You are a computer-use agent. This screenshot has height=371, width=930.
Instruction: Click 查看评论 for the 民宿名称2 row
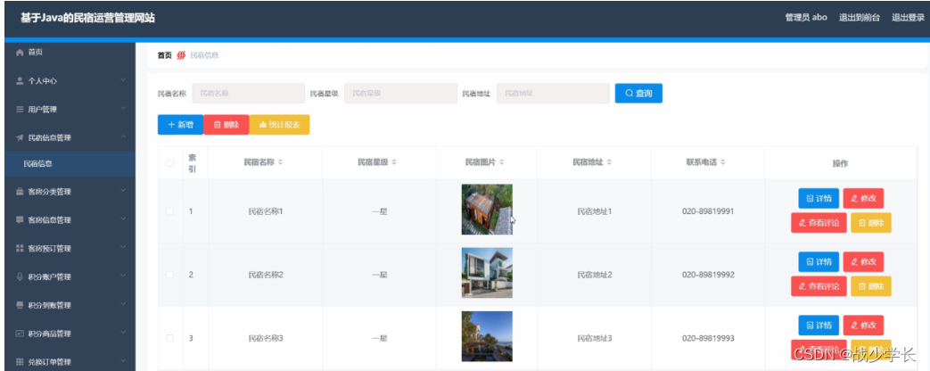(819, 286)
